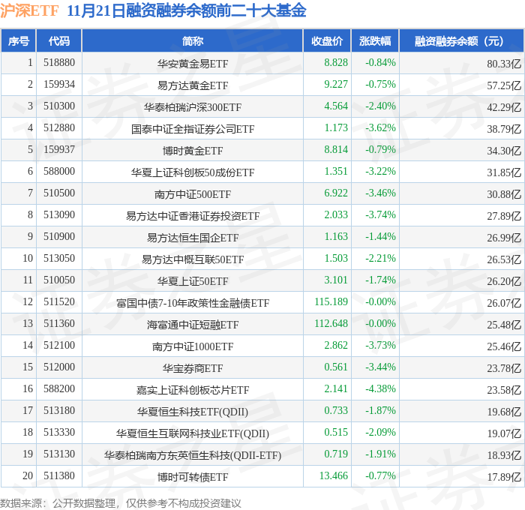Click code 588000
This screenshot has width=525, height=510.
(x=59, y=172)
